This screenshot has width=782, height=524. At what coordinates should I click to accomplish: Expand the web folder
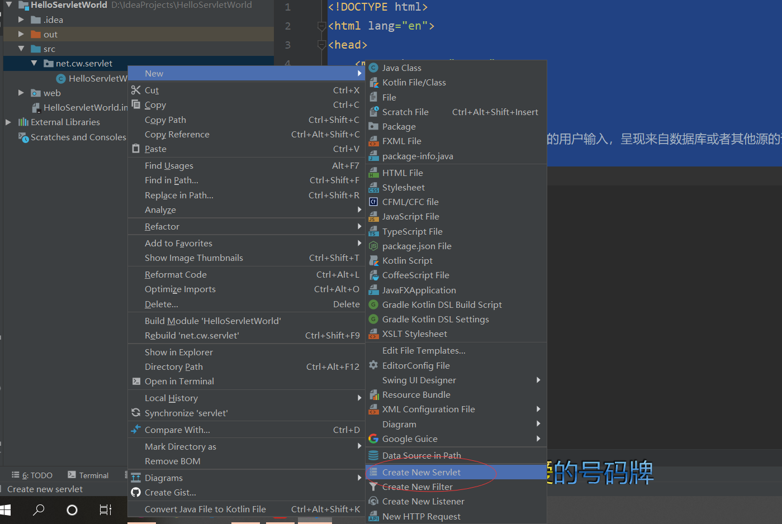(21, 93)
